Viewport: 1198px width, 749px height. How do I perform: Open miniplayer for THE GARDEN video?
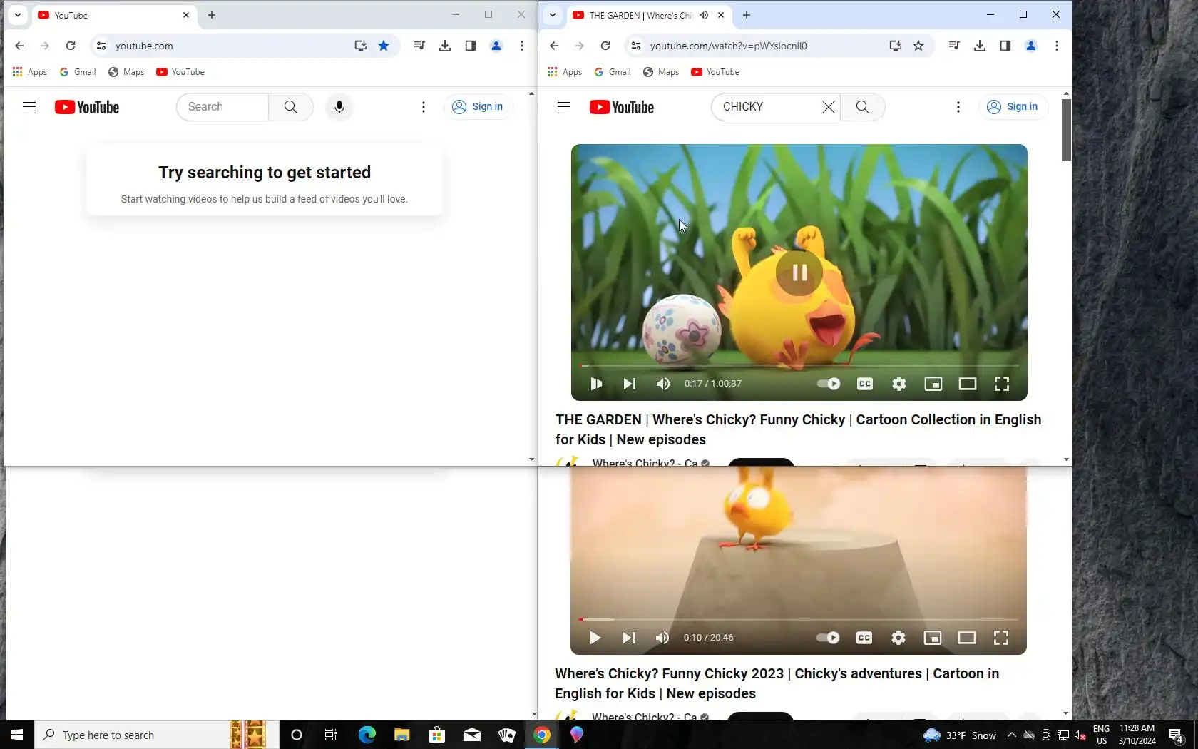point(933,384)
